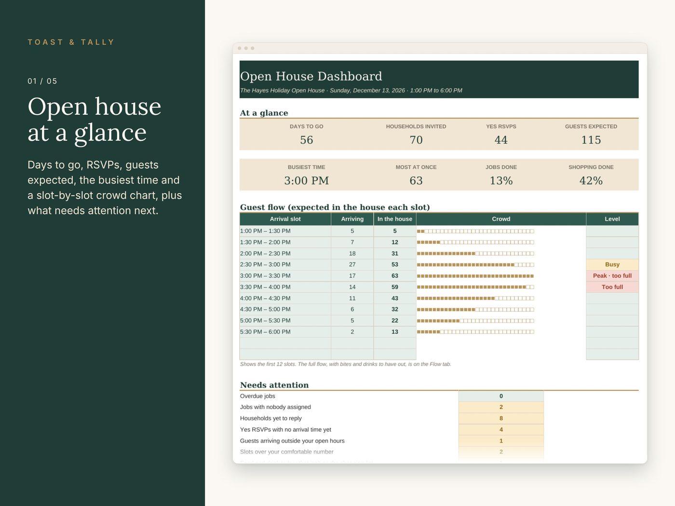Click the crowd bar for 1:00 PM slot
Screen dimensions: 675x506
coord(475,231)
